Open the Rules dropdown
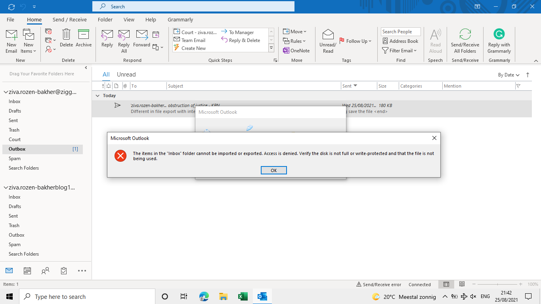541x304 pixels. 294,41
